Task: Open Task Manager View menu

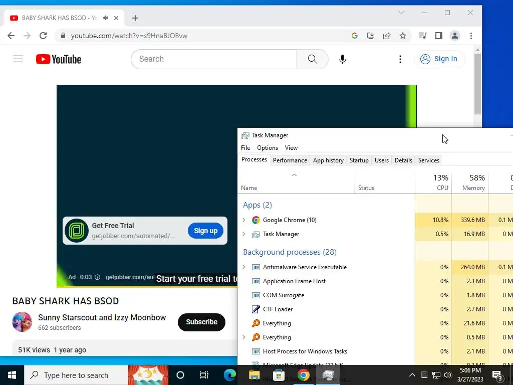Action: (291, 148)
